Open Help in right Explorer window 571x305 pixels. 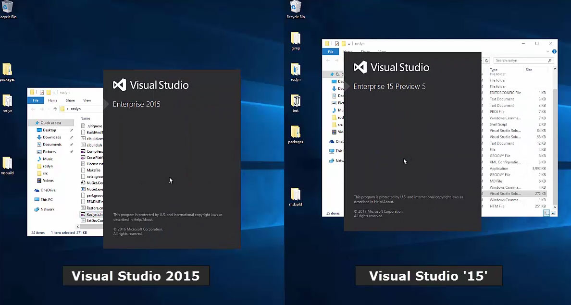coord(554,52)
